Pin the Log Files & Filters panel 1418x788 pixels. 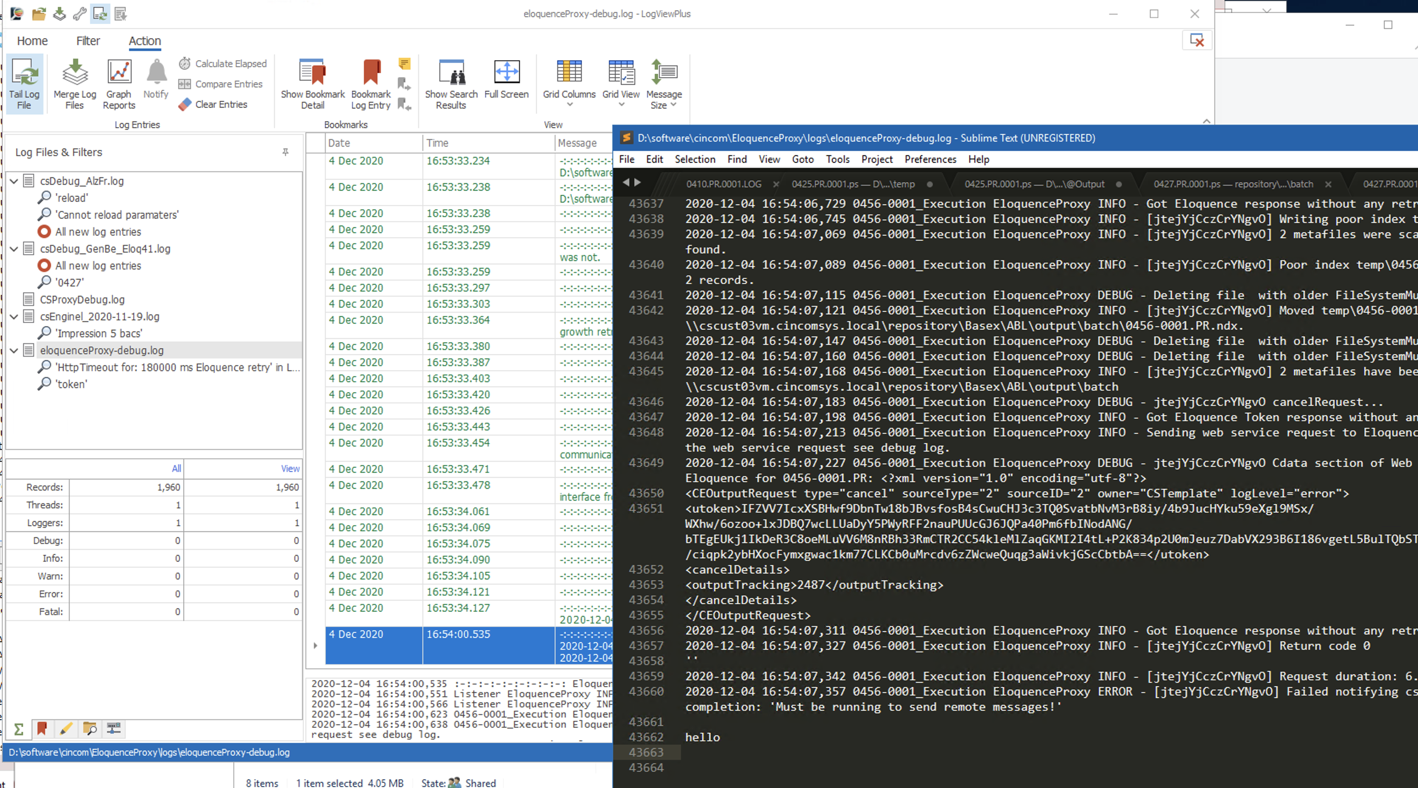coord(285,153)
